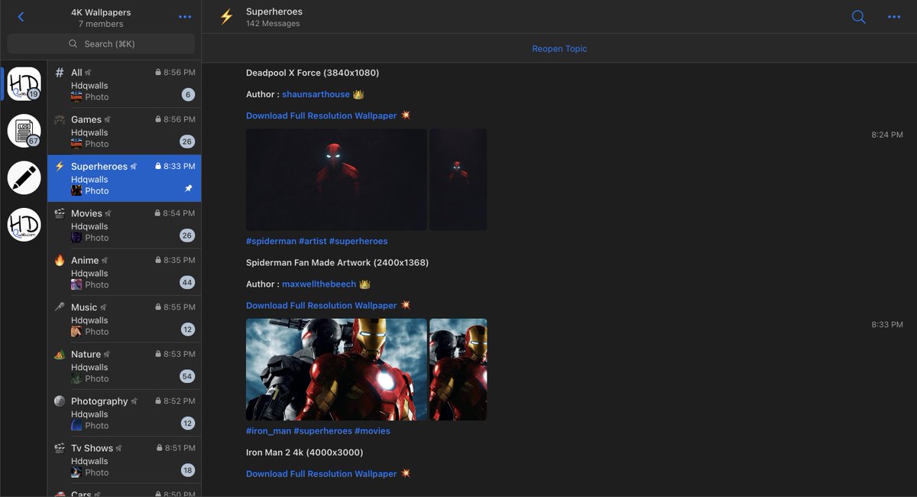The width and height of the screenshot is (917, 497).
Task: Click the #movies hashtag
Action: [x=372, y=430]
